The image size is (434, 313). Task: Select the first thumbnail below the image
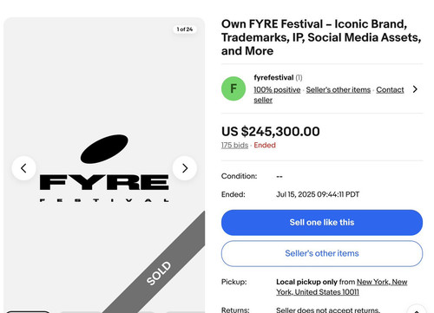coord(28,312)
